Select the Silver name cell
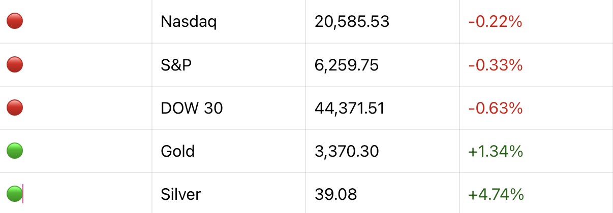This screenshot has height=213, width=613. click(180, 194)
